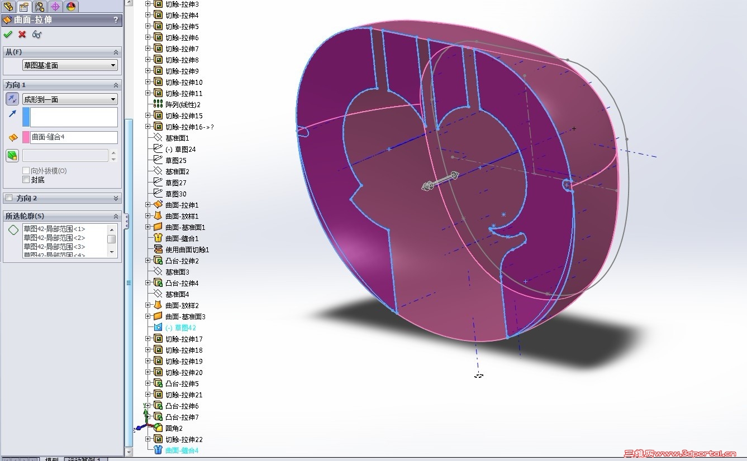This screenshot has height=461, width=747.
Task: Select 基准面4 in the feature tree
Action: click(x=177, y=294)
